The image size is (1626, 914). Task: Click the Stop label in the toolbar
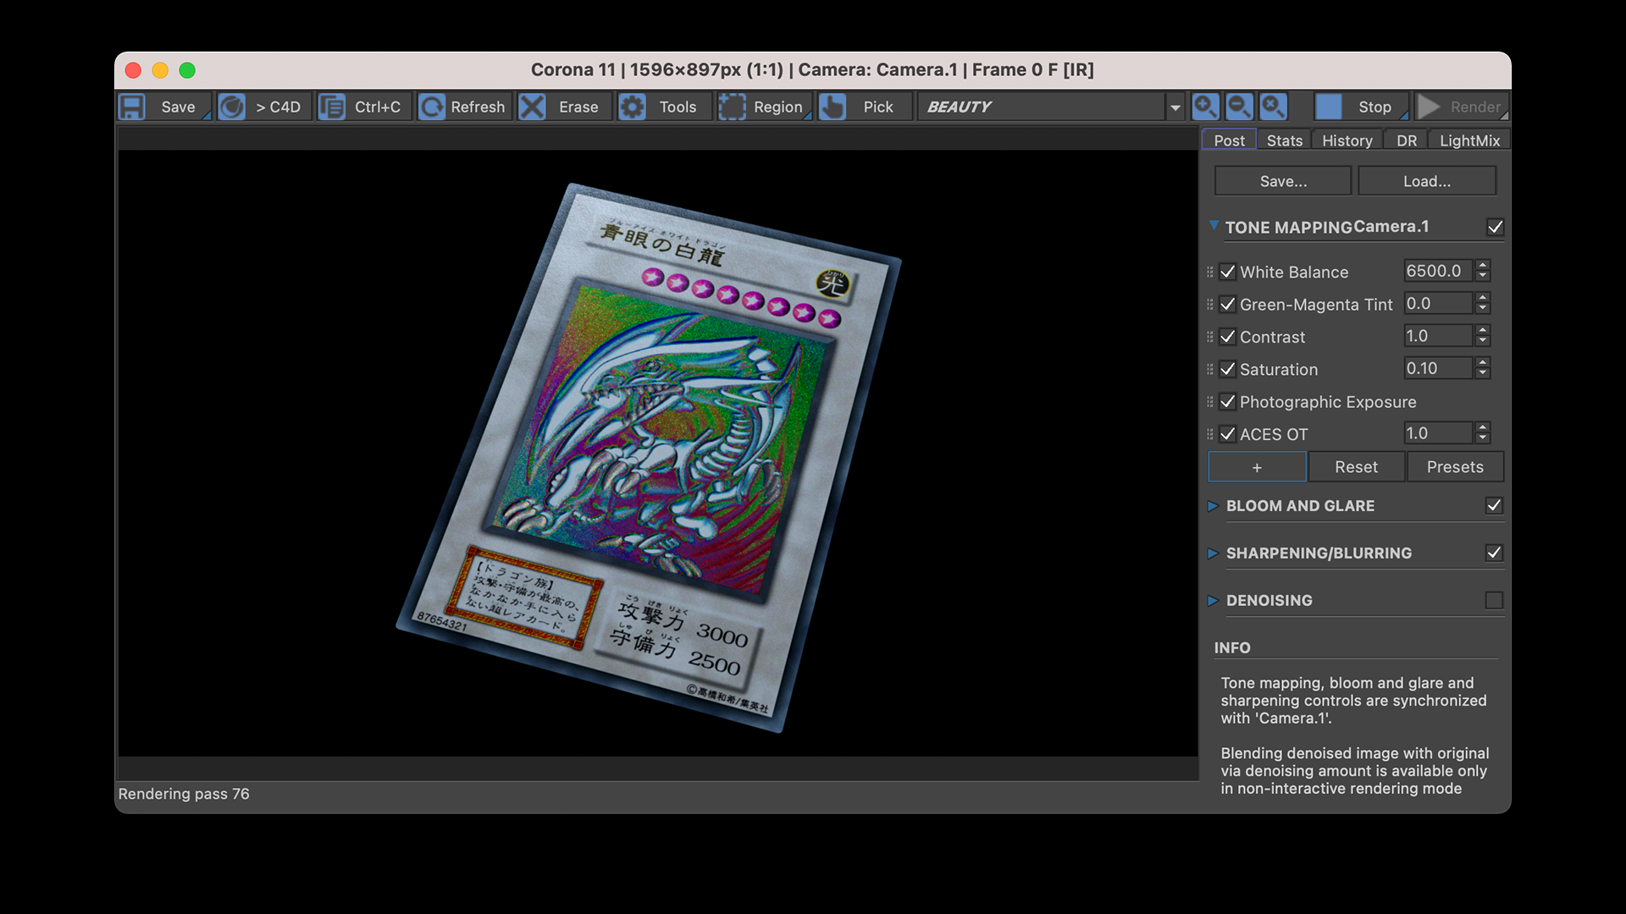(x=1374, y=107)
